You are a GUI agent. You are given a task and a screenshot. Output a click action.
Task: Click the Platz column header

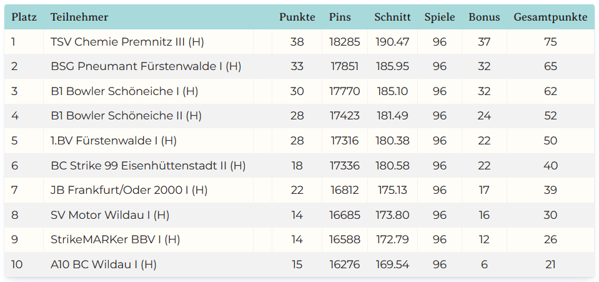[23, 18]
